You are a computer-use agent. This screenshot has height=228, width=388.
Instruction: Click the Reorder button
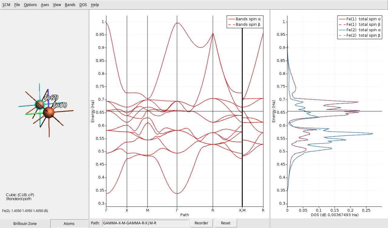(201, 223)
